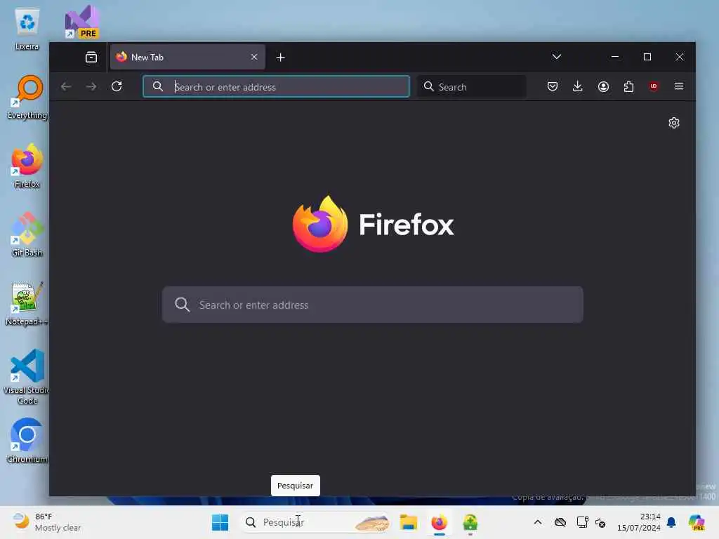Show hidden system tray icons

click(538, 522)
